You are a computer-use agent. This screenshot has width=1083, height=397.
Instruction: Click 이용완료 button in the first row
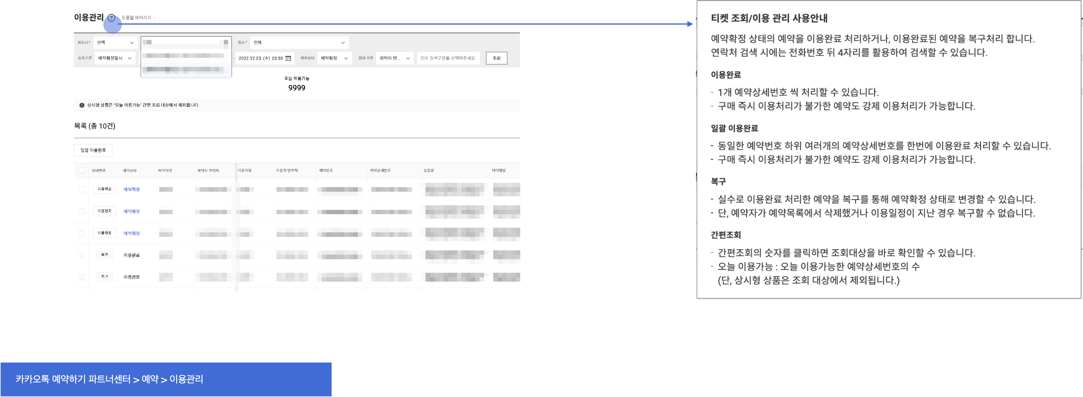104,189
